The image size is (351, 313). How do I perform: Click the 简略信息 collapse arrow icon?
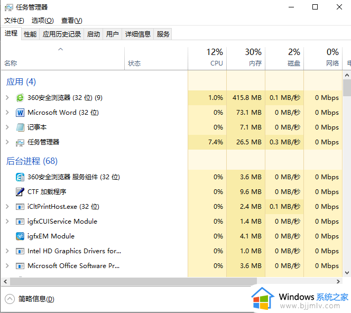click(10, 299)
